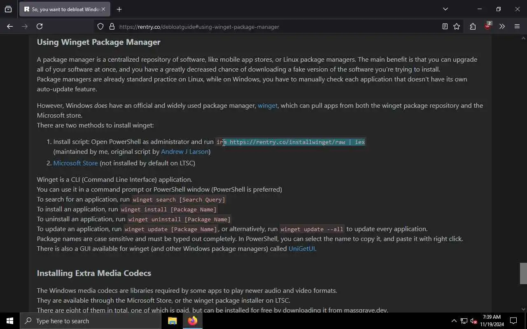Visit the 'UniGetUI' link
This screenshot has width=527, height=329.
click(x=302, y=249)
